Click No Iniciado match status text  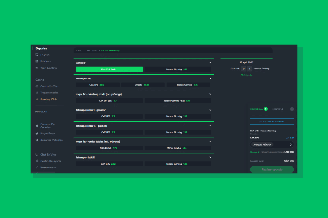click(246, 75)
